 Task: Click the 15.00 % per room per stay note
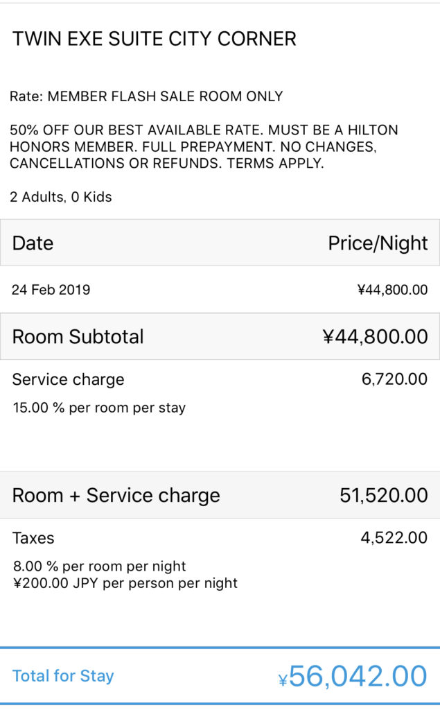pyautogui.click(x=99, y=408)
